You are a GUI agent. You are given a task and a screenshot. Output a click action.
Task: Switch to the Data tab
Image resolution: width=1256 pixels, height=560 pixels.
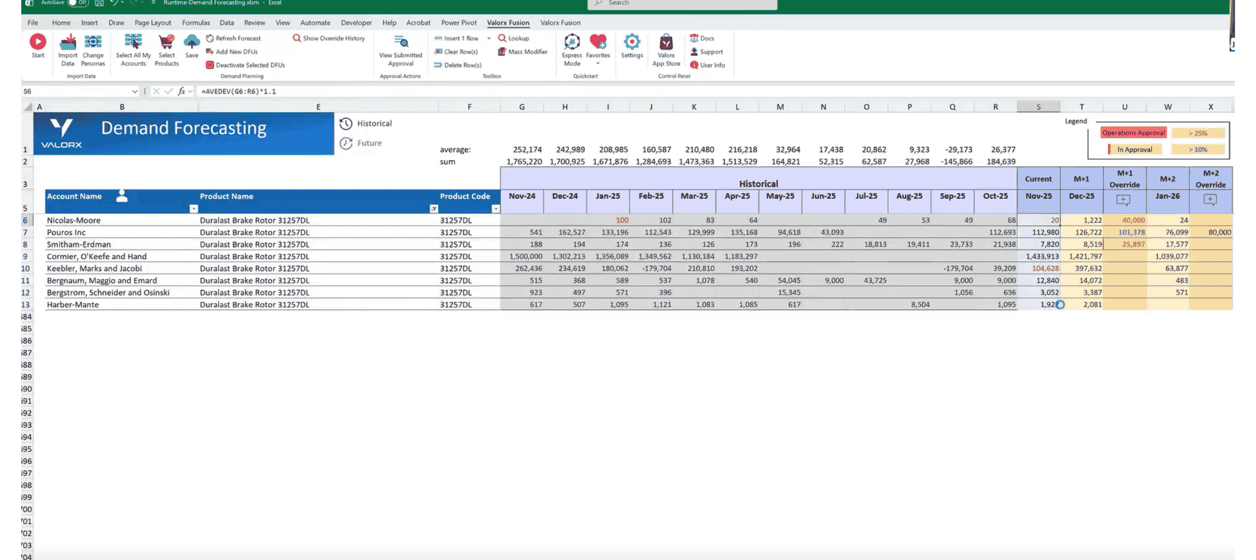[x=227, y=22]
